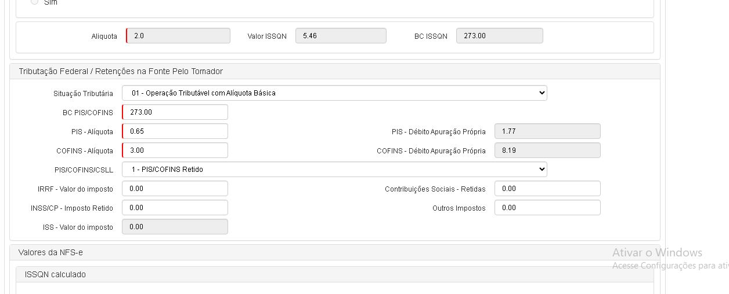Click the ISSQN Aliquota field
Image resolution: width=729 pixels, height=294 pixels.
pos(178,36)
